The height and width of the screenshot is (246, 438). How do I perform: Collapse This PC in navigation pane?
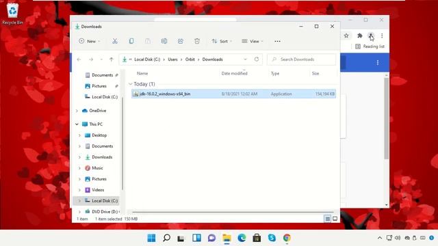[x=77, y=124]
